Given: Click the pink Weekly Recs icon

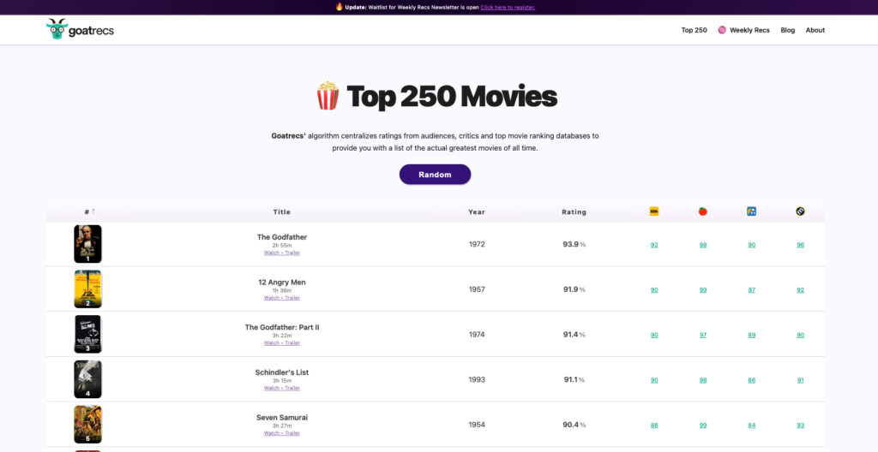Looking at the screenshot, I should point(722,30).
